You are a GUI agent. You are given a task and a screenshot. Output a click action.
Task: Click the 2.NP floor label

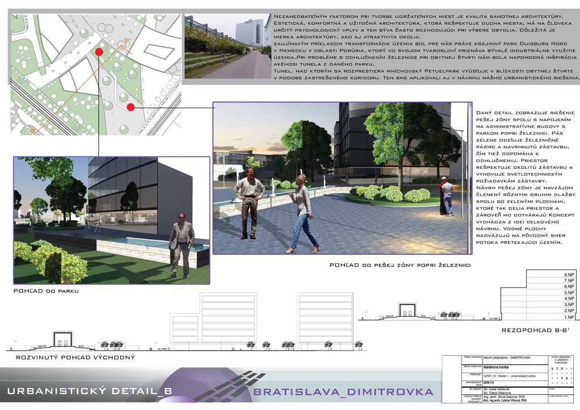[569, 310]
